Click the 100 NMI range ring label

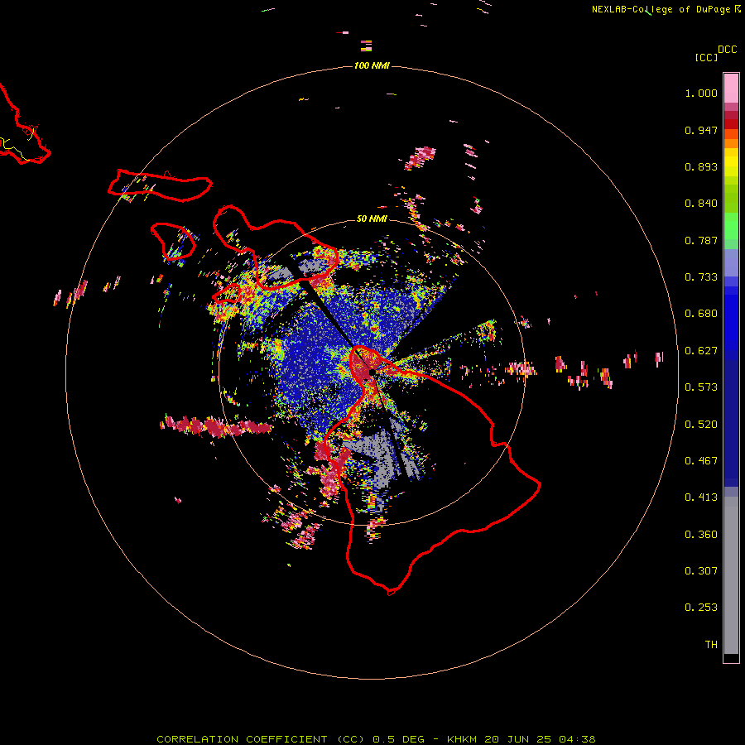(372, 65)
